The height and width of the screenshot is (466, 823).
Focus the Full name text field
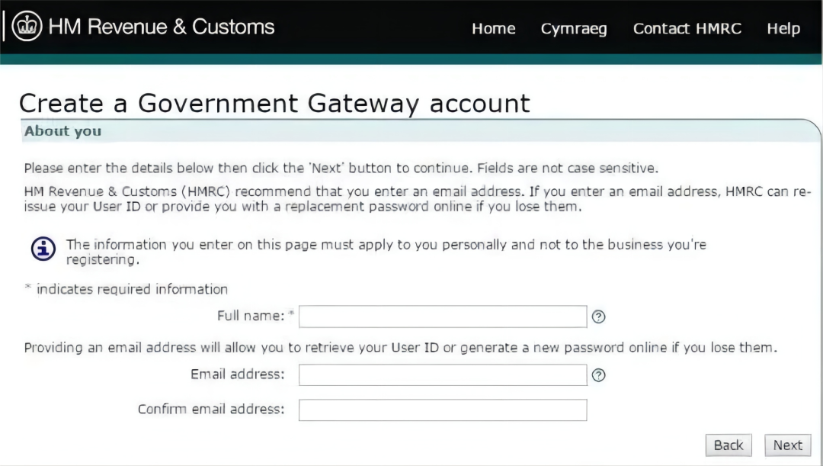point(442,317)
